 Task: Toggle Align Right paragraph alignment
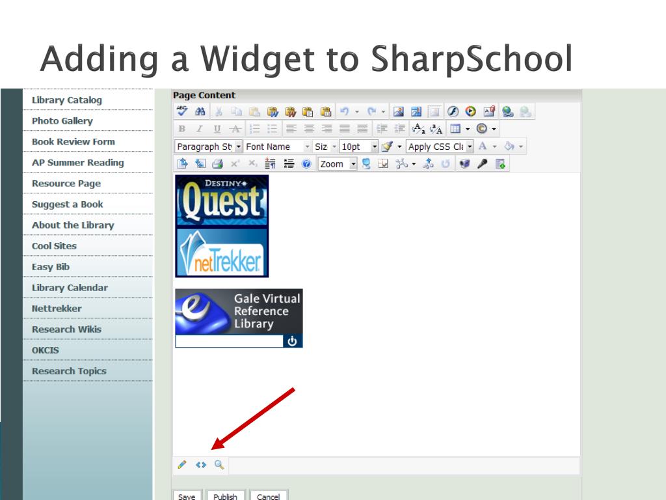coord(326,129)
